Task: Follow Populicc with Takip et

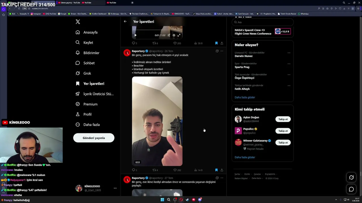Action: tap(283, 131)
